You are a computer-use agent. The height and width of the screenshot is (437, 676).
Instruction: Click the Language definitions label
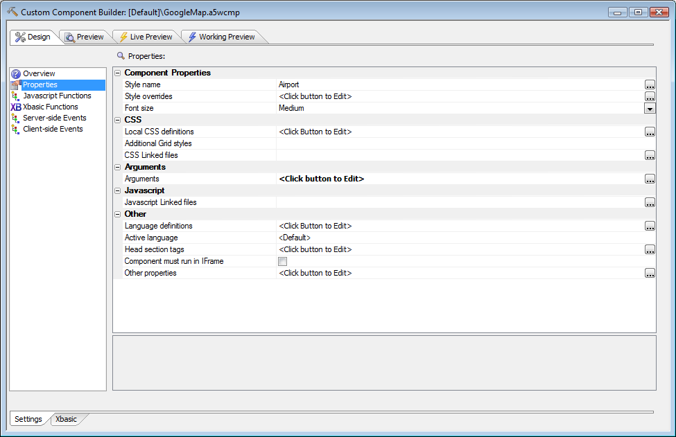click(x=158, y=226)
